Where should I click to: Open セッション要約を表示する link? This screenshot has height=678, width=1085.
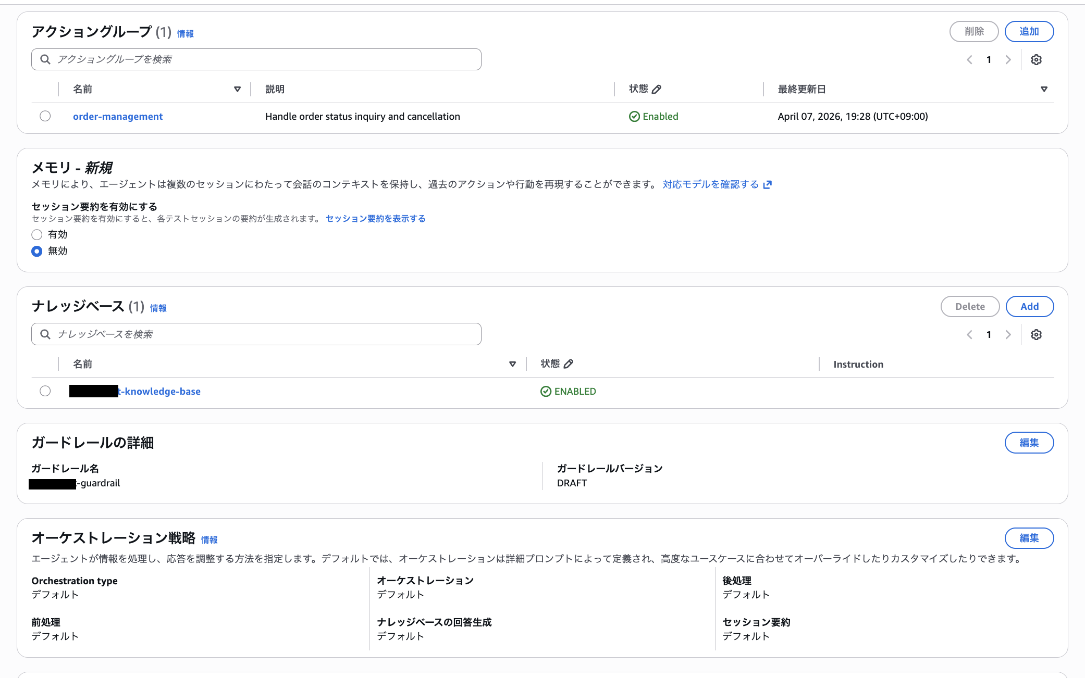[375, 219]
